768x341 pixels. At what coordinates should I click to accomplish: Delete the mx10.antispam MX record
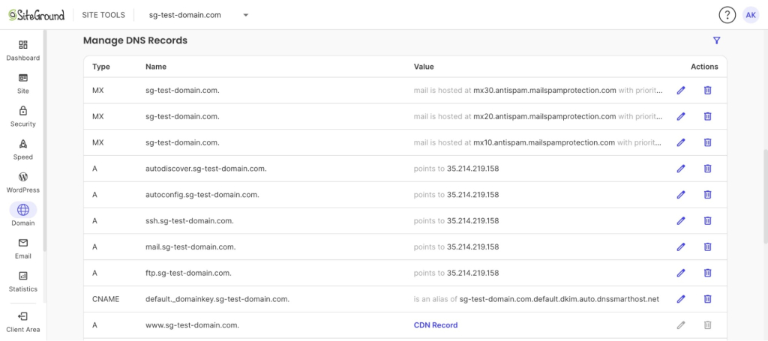pyautogui.click(x=708, y=142)
